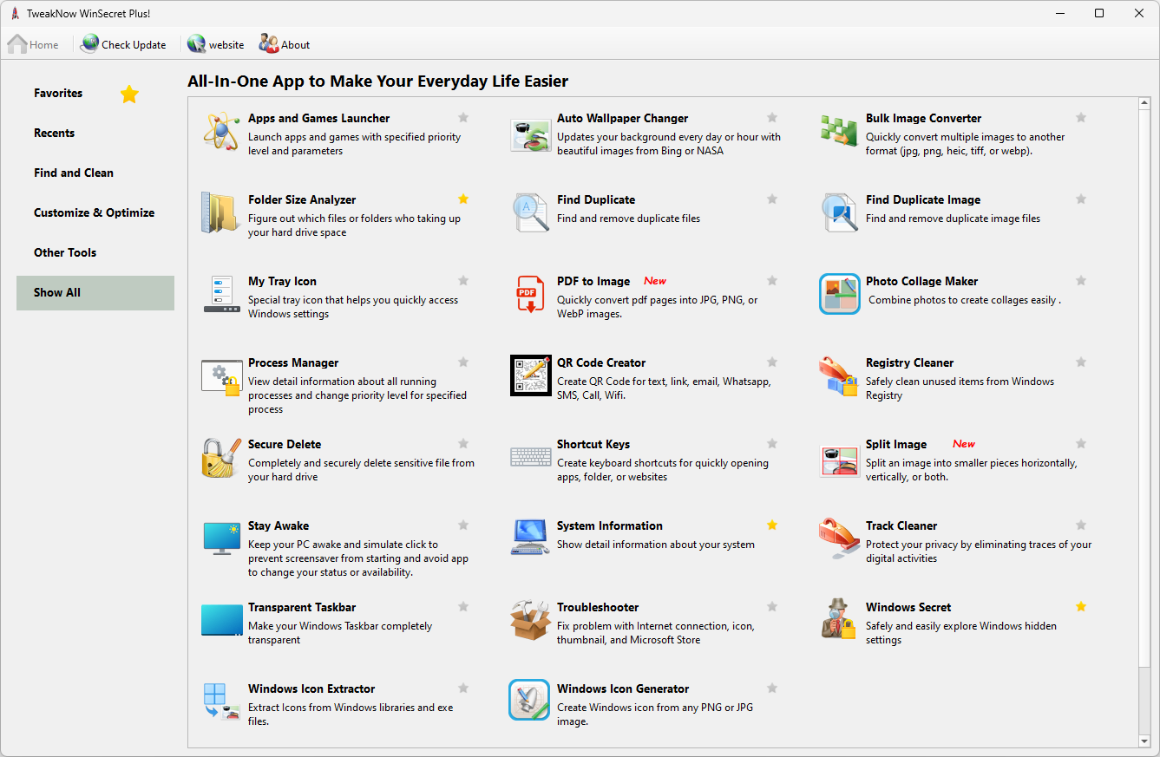Click the vertical scrollbar thumb
Image resolution: width=1160 pixels, height=757 pixels.
coord(1144,390)
